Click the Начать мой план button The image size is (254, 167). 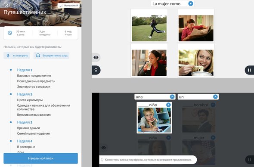coord(40,158)
